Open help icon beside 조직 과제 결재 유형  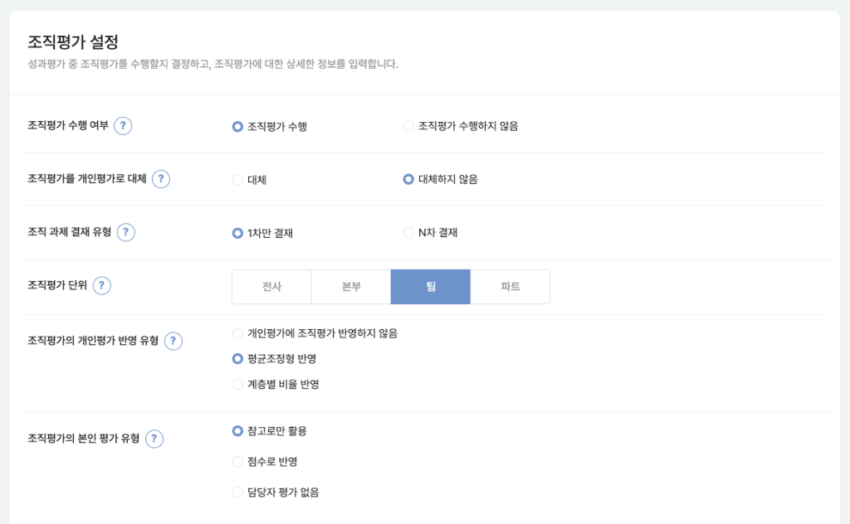[x=126, y=233]
